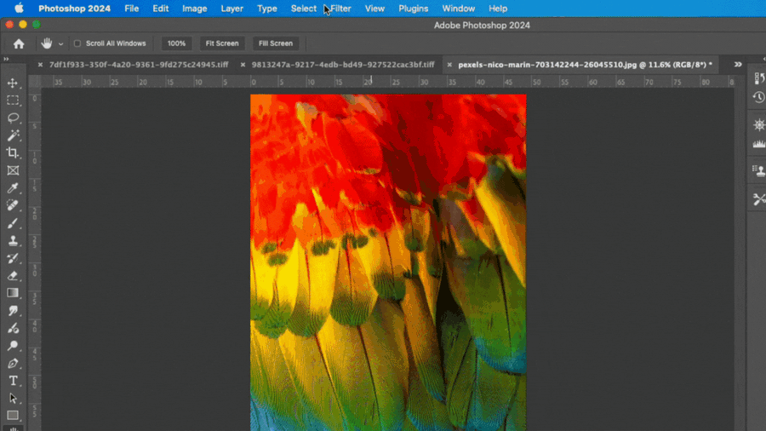Select the Move tool
The image size is (766, 431).
pyautogui.click(x=13, y=83)
